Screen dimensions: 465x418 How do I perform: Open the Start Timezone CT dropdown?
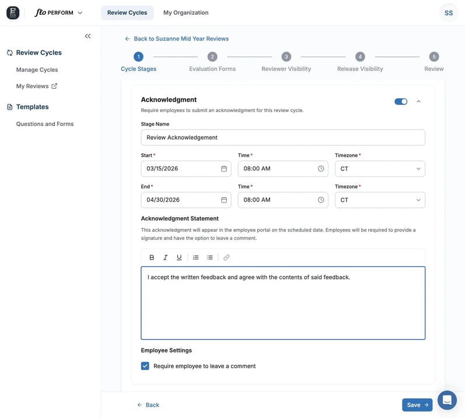pos(380,169)
